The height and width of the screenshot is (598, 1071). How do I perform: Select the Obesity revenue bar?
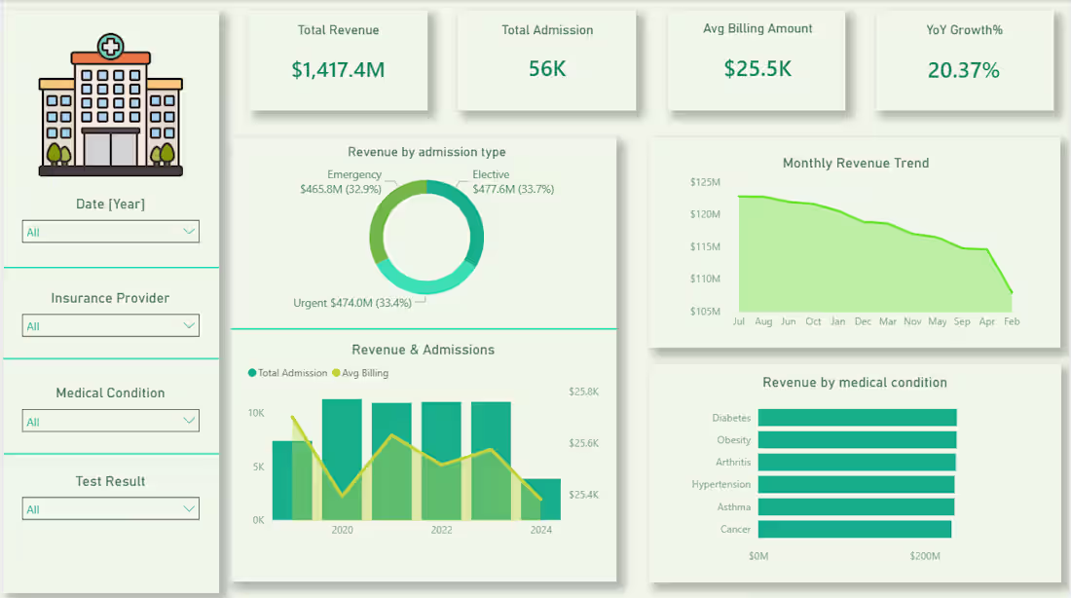point(857,439)
